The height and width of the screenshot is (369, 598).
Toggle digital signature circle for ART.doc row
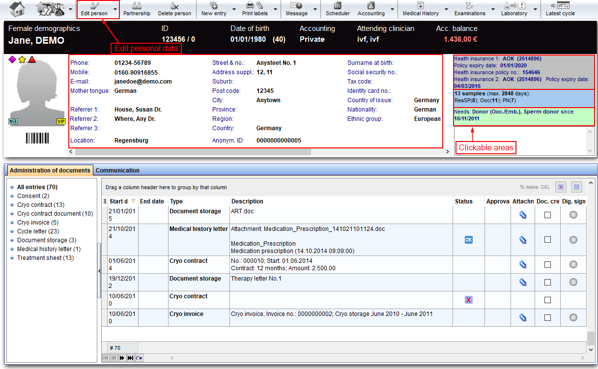[x=573, y=215]
